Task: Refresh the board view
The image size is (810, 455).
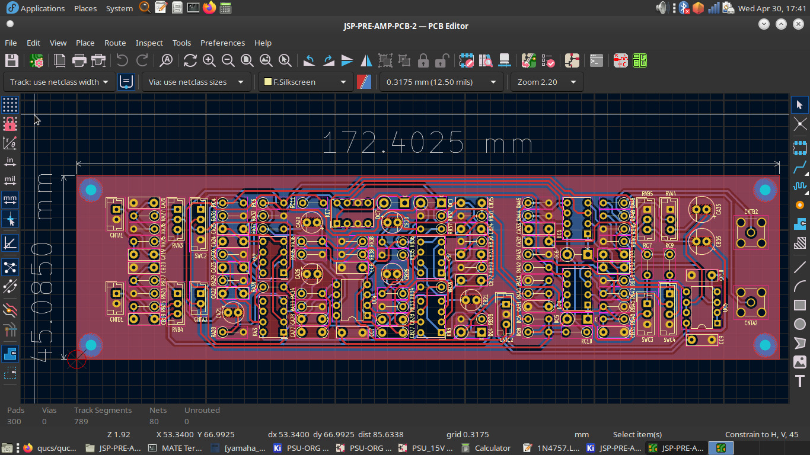Action: coord(190,60)
